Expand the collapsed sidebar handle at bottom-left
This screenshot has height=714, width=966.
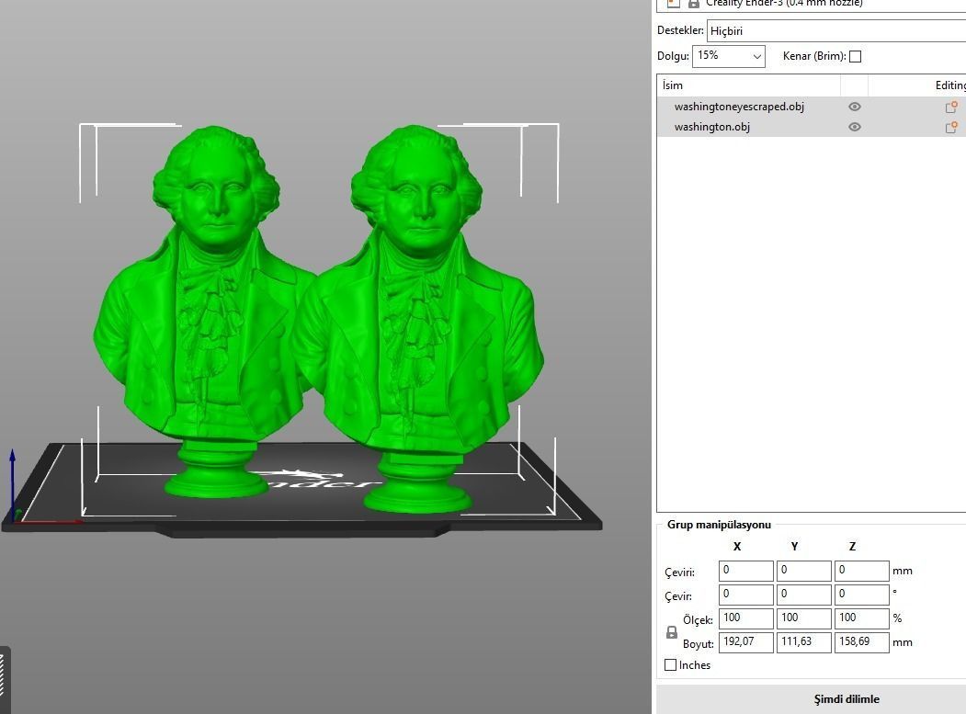[5, 680]
